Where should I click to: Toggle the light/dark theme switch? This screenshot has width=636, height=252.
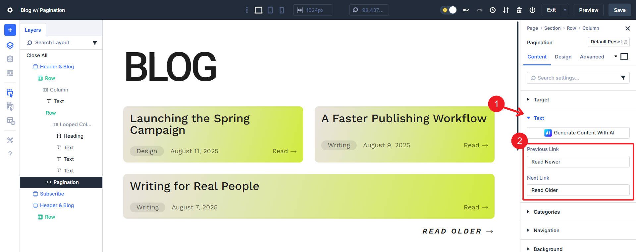point(449,10)
